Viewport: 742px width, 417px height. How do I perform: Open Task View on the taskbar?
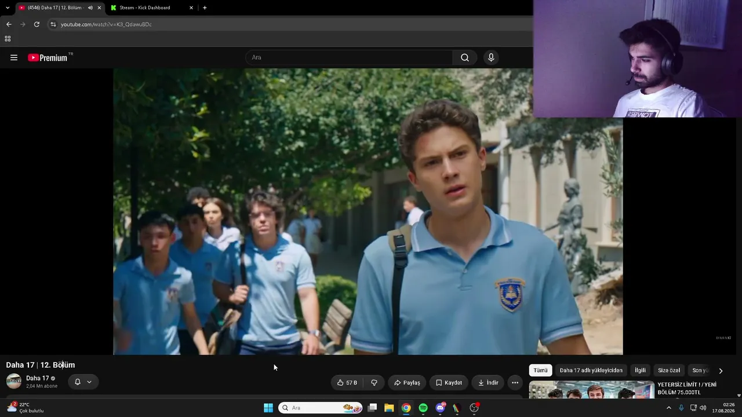point(372,408)
